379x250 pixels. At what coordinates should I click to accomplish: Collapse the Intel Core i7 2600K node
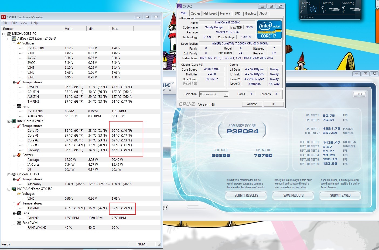click(9, 121)
